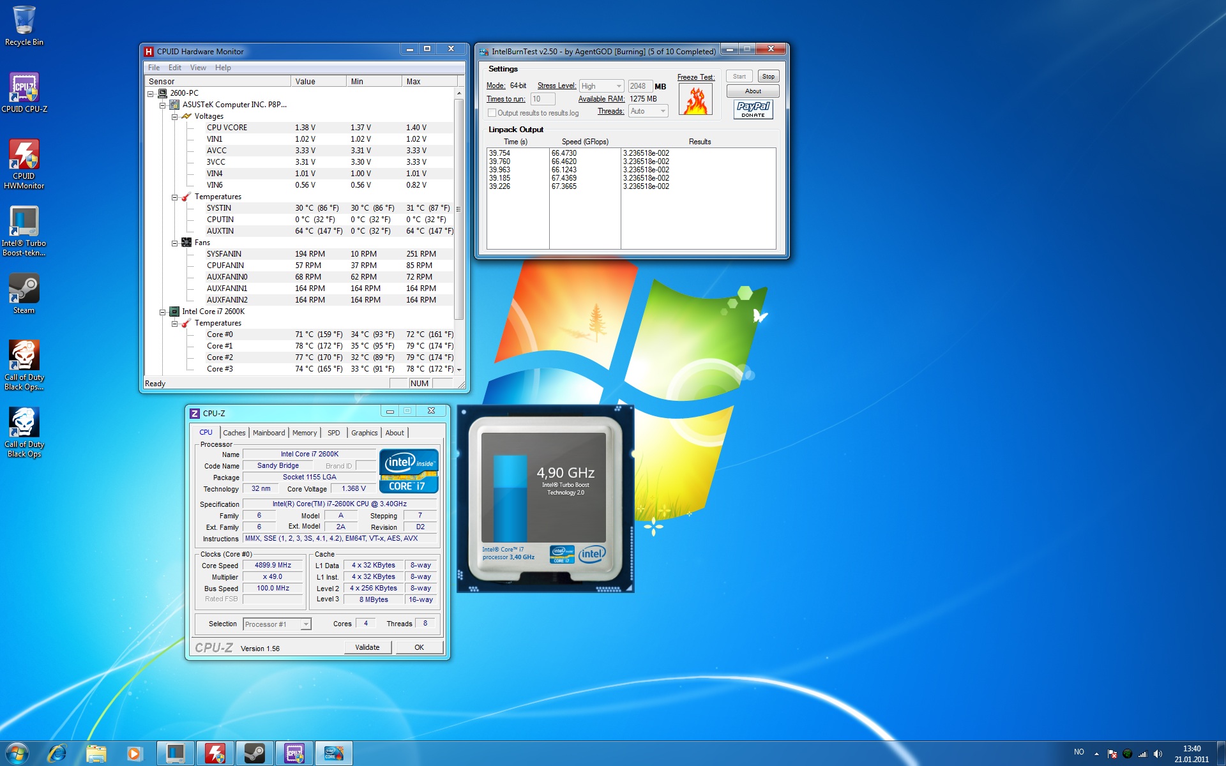Switch to the Caches tab in CPU-Z
Viewport: 1226px width, 766px height.
(234, 433)
